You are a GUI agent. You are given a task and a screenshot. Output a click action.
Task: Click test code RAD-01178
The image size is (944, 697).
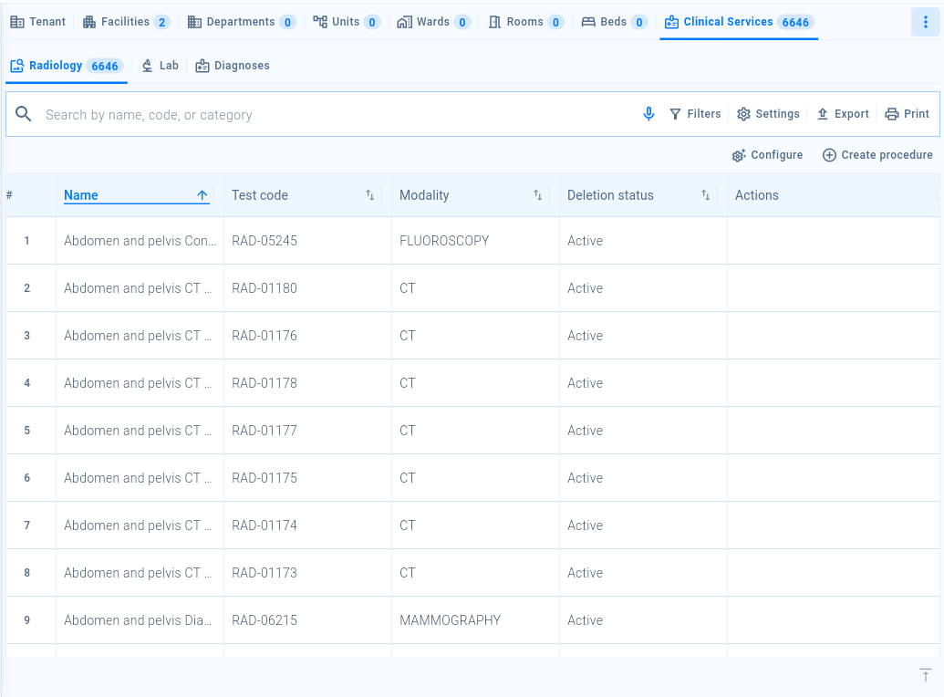click(265, 383)
